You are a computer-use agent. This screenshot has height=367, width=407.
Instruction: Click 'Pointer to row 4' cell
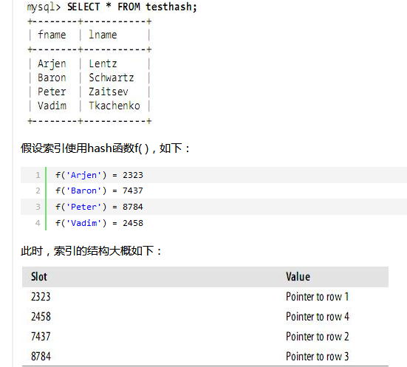(x=317, y=317)
